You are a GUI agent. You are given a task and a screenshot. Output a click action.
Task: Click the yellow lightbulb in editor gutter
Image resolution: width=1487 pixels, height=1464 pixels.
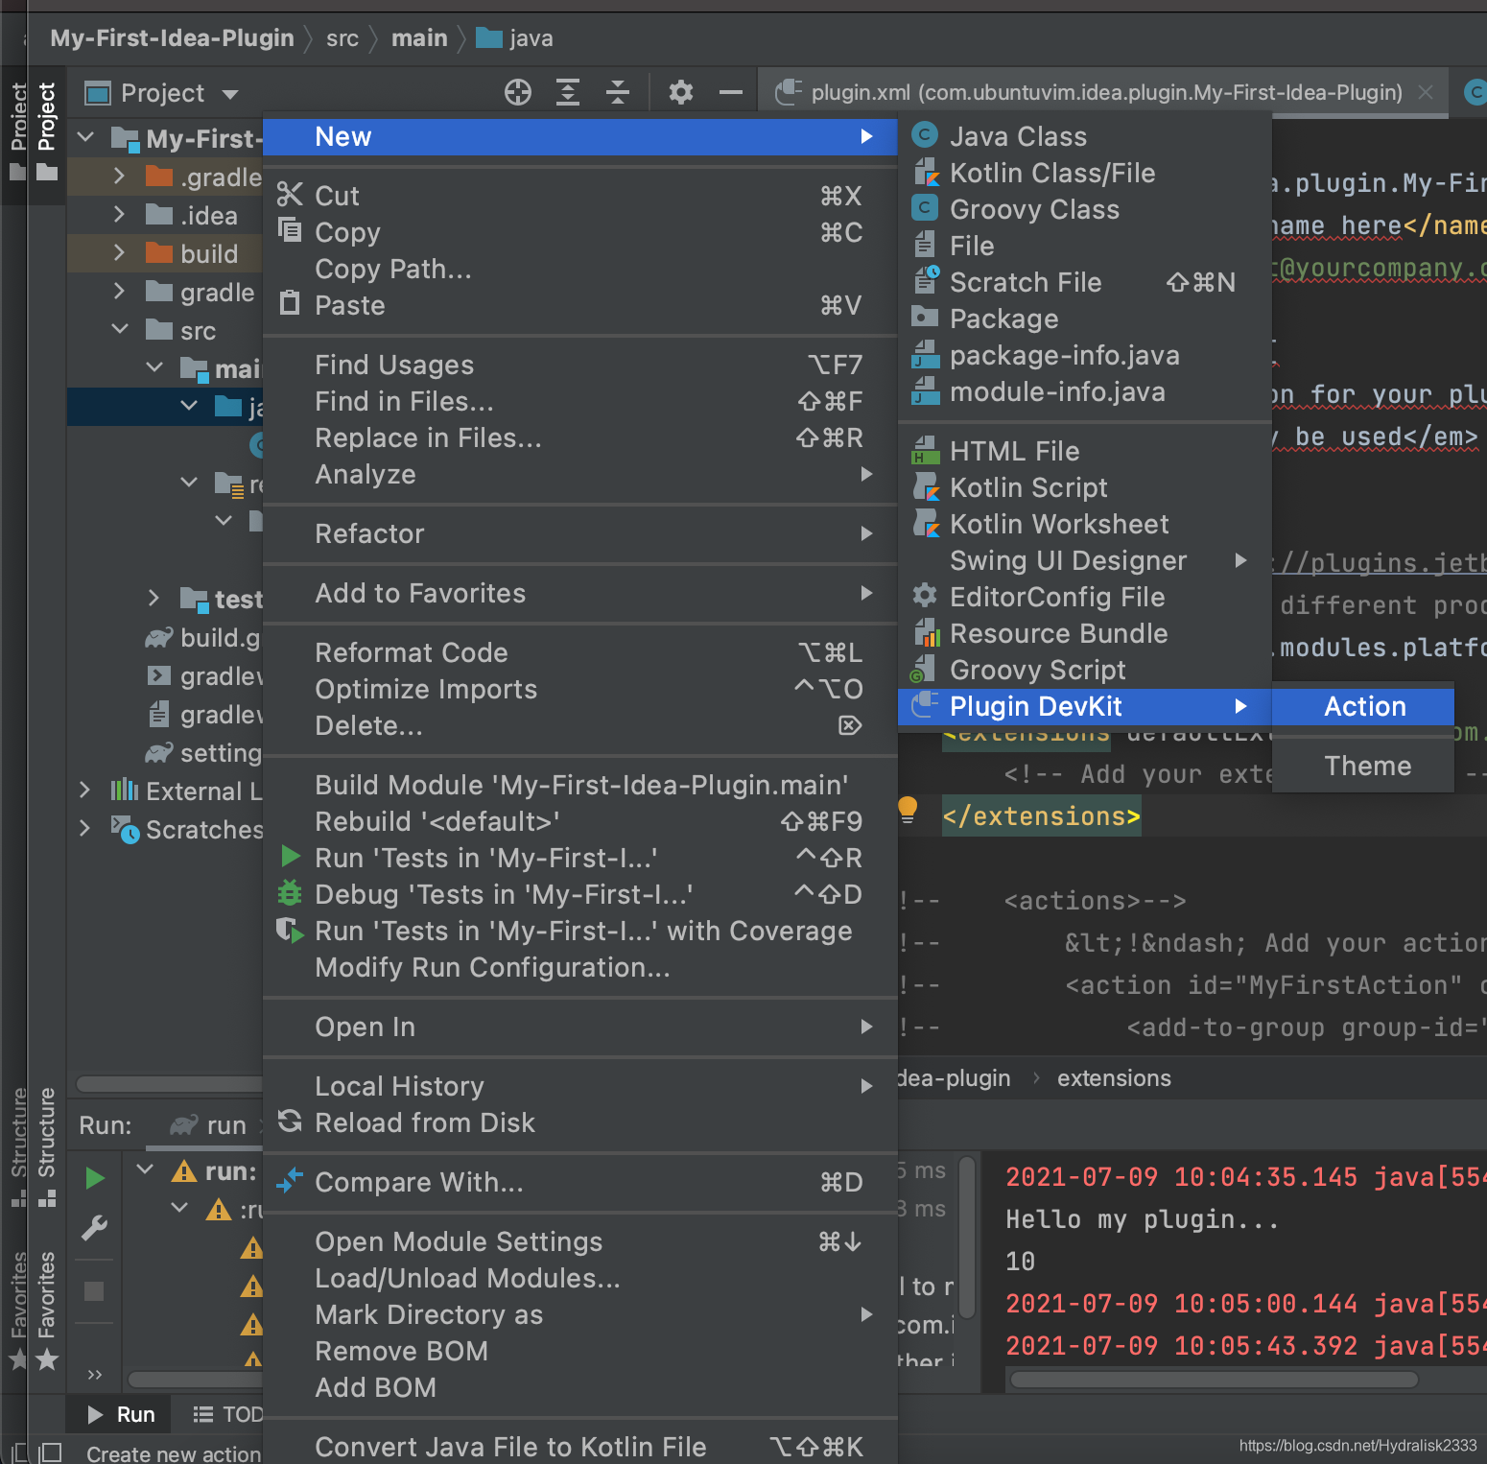coord(908,809)
